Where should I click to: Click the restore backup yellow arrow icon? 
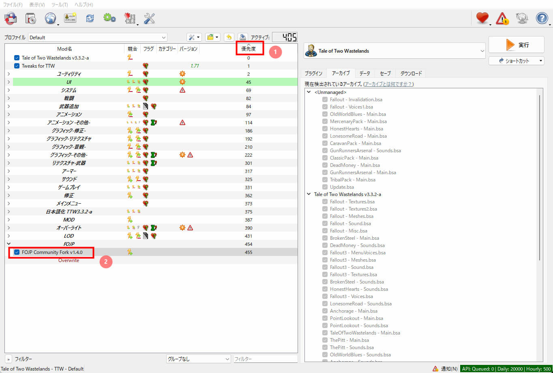click(x=229, y=37)
